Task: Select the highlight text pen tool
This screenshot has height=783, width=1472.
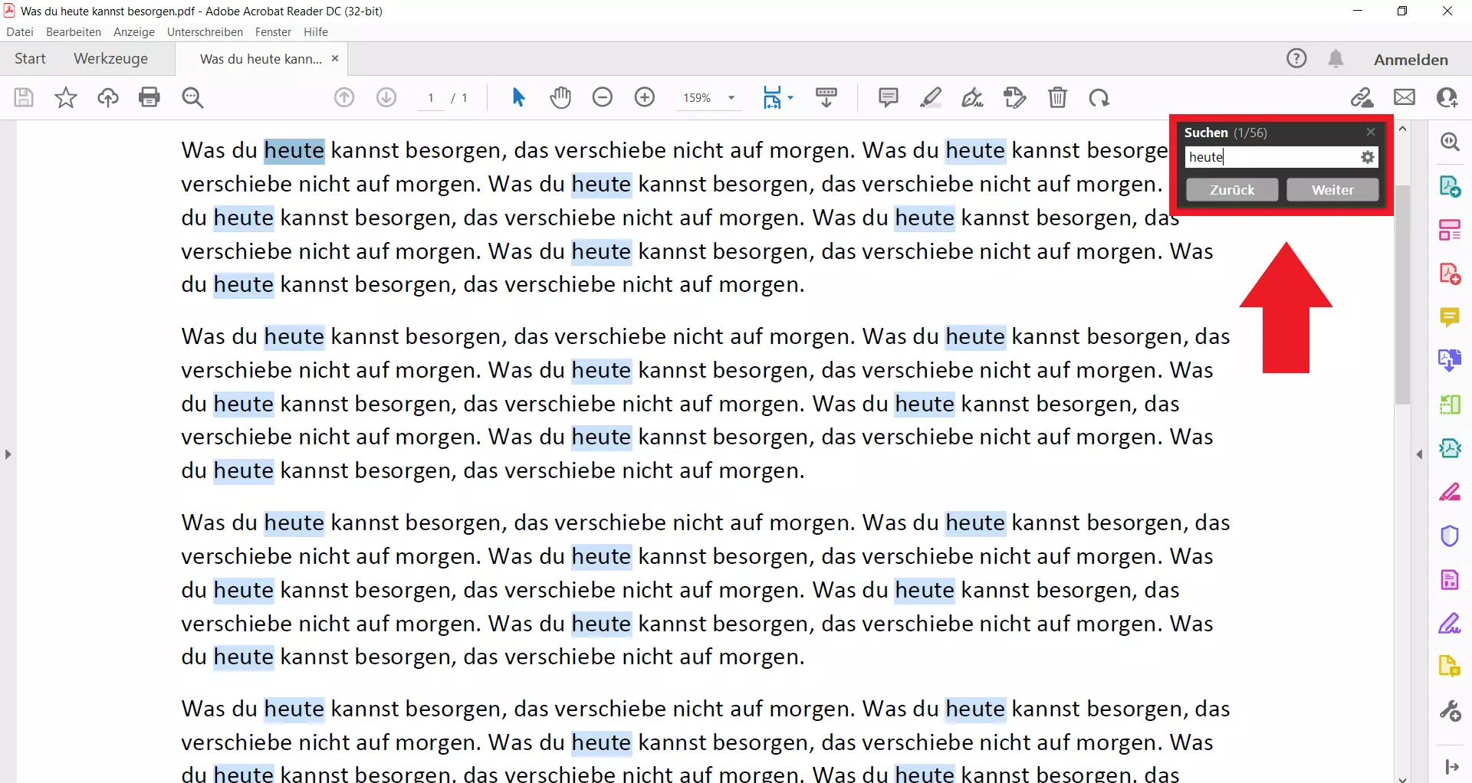Action: (x=931, y=97)
